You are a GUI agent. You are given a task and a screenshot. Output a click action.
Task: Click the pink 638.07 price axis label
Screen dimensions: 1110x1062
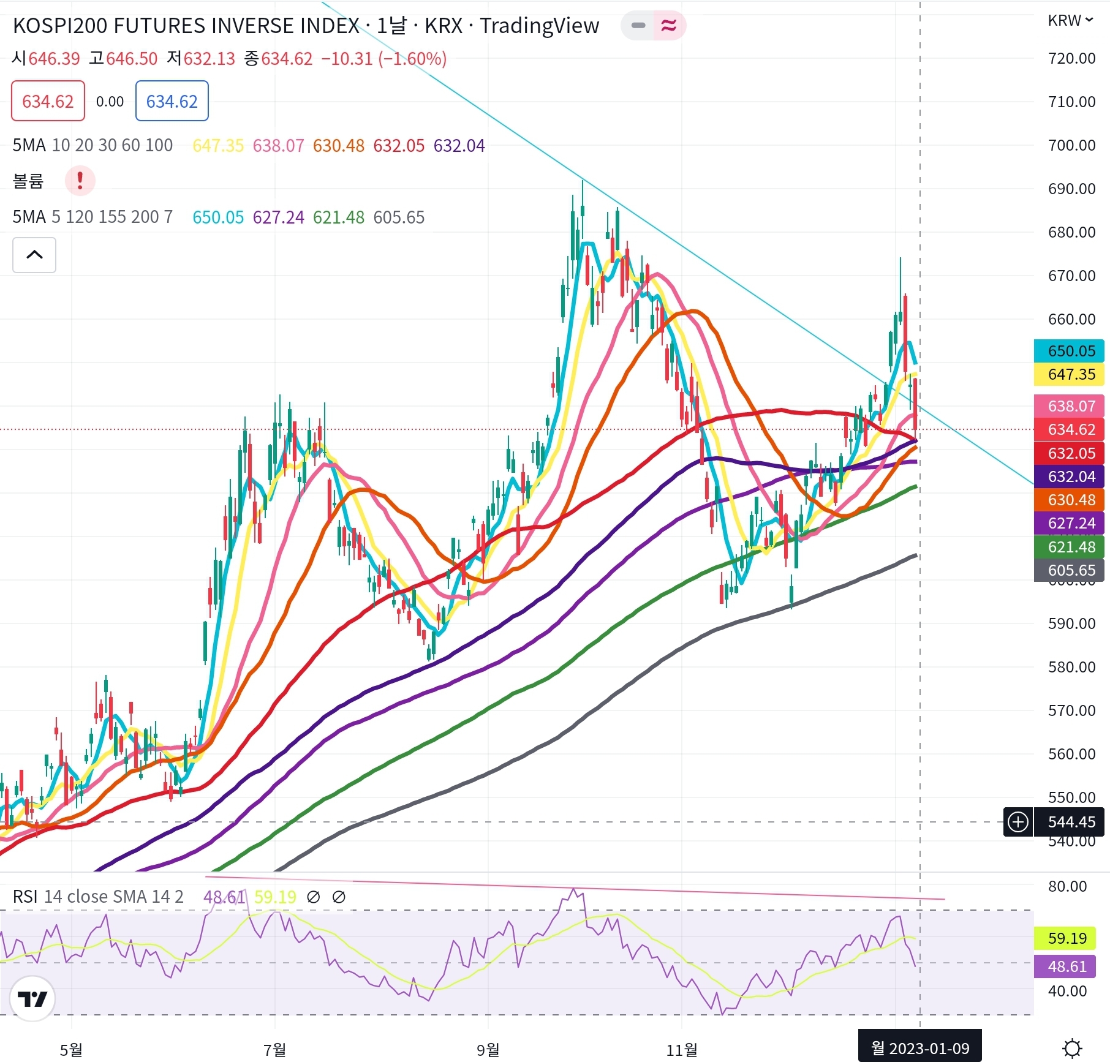point(1069,406)
